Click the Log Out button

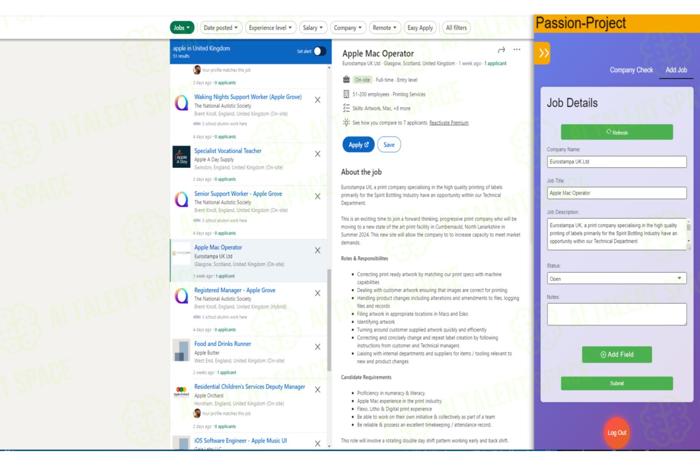pos(616,433)
